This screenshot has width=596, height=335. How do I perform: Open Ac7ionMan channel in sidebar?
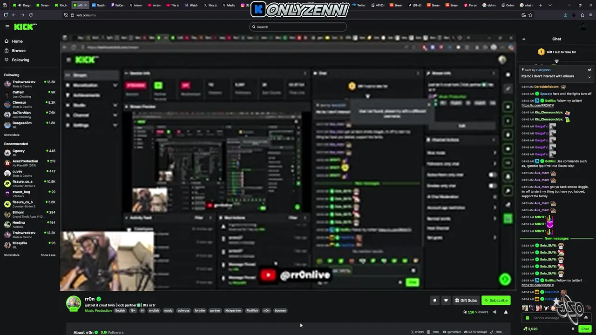(30, 114)
